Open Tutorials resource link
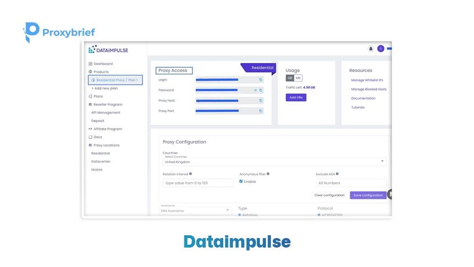The height and width of the screenshot is (267, 474). tap(357, 107)
